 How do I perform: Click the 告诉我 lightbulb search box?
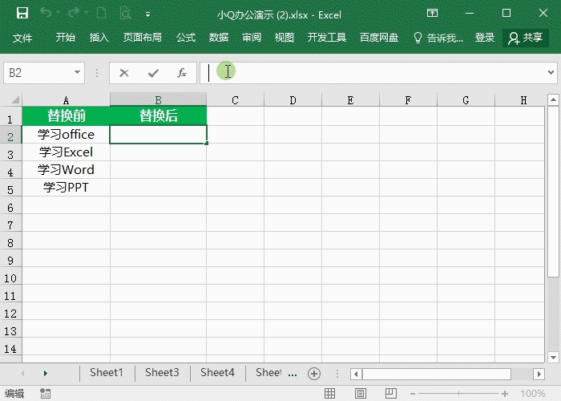pos(438,38)
